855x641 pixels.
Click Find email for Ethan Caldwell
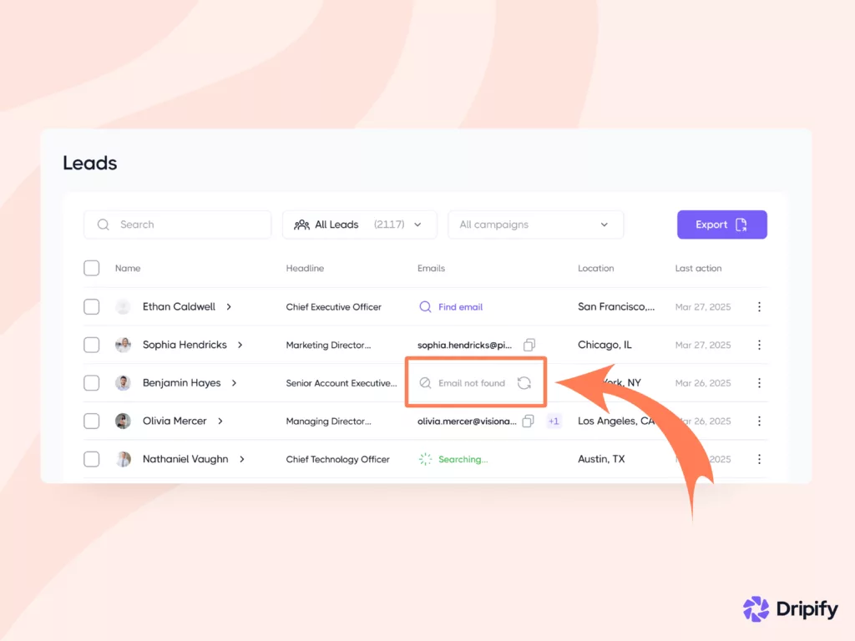click(458, 306)
